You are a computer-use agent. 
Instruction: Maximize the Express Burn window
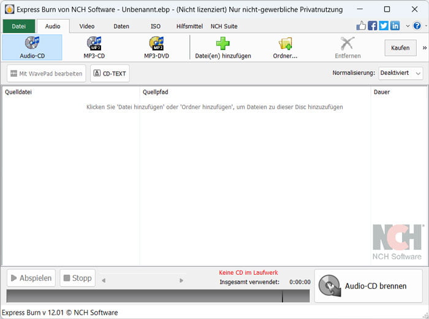(x=387, y=9)
